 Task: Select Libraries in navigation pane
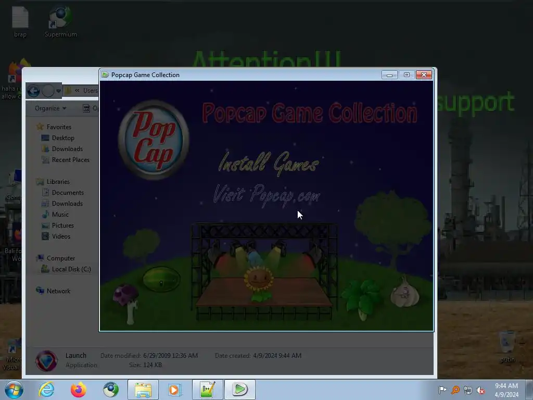53,182
